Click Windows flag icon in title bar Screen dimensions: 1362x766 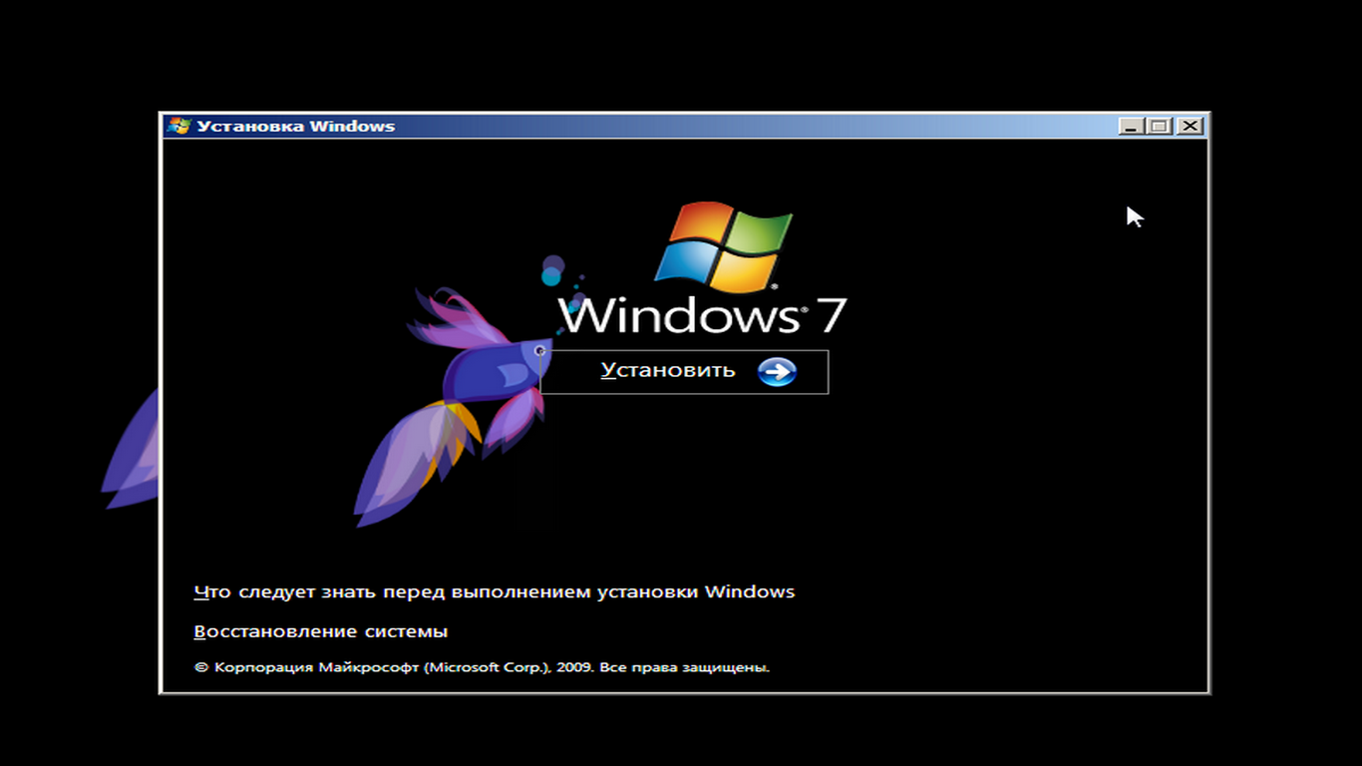[x=179, y=126]
